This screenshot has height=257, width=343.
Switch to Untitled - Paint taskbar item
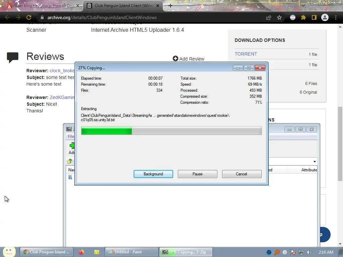point(131,252)
